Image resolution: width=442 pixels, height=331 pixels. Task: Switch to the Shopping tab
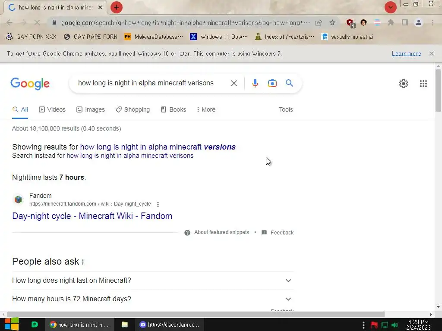pyautogui.click(x=133, y=109)
